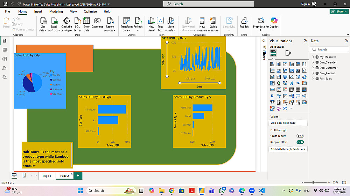Click Quick measure in Calculations group
This screenshot has width=350, height=196.
[x=213, y=21]
